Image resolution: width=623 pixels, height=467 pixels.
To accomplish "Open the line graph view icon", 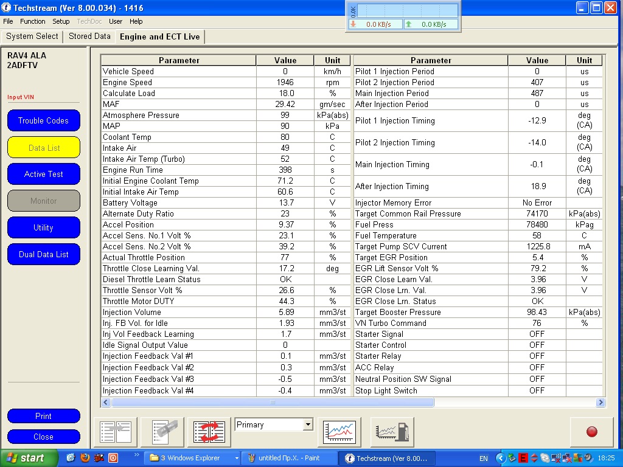I will [x=339, y=432].
